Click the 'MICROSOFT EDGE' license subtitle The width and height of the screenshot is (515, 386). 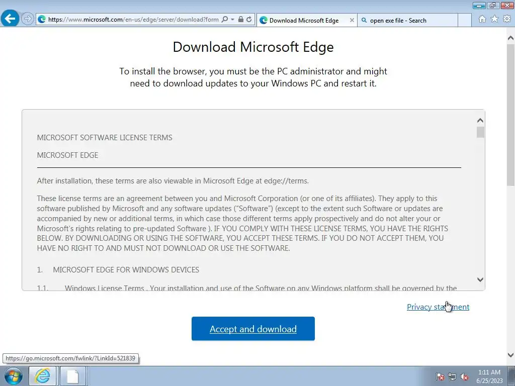(67, 155)
